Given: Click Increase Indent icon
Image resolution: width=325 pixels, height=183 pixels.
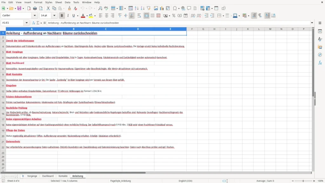Looking at the screenshot, I should (206, 16).
